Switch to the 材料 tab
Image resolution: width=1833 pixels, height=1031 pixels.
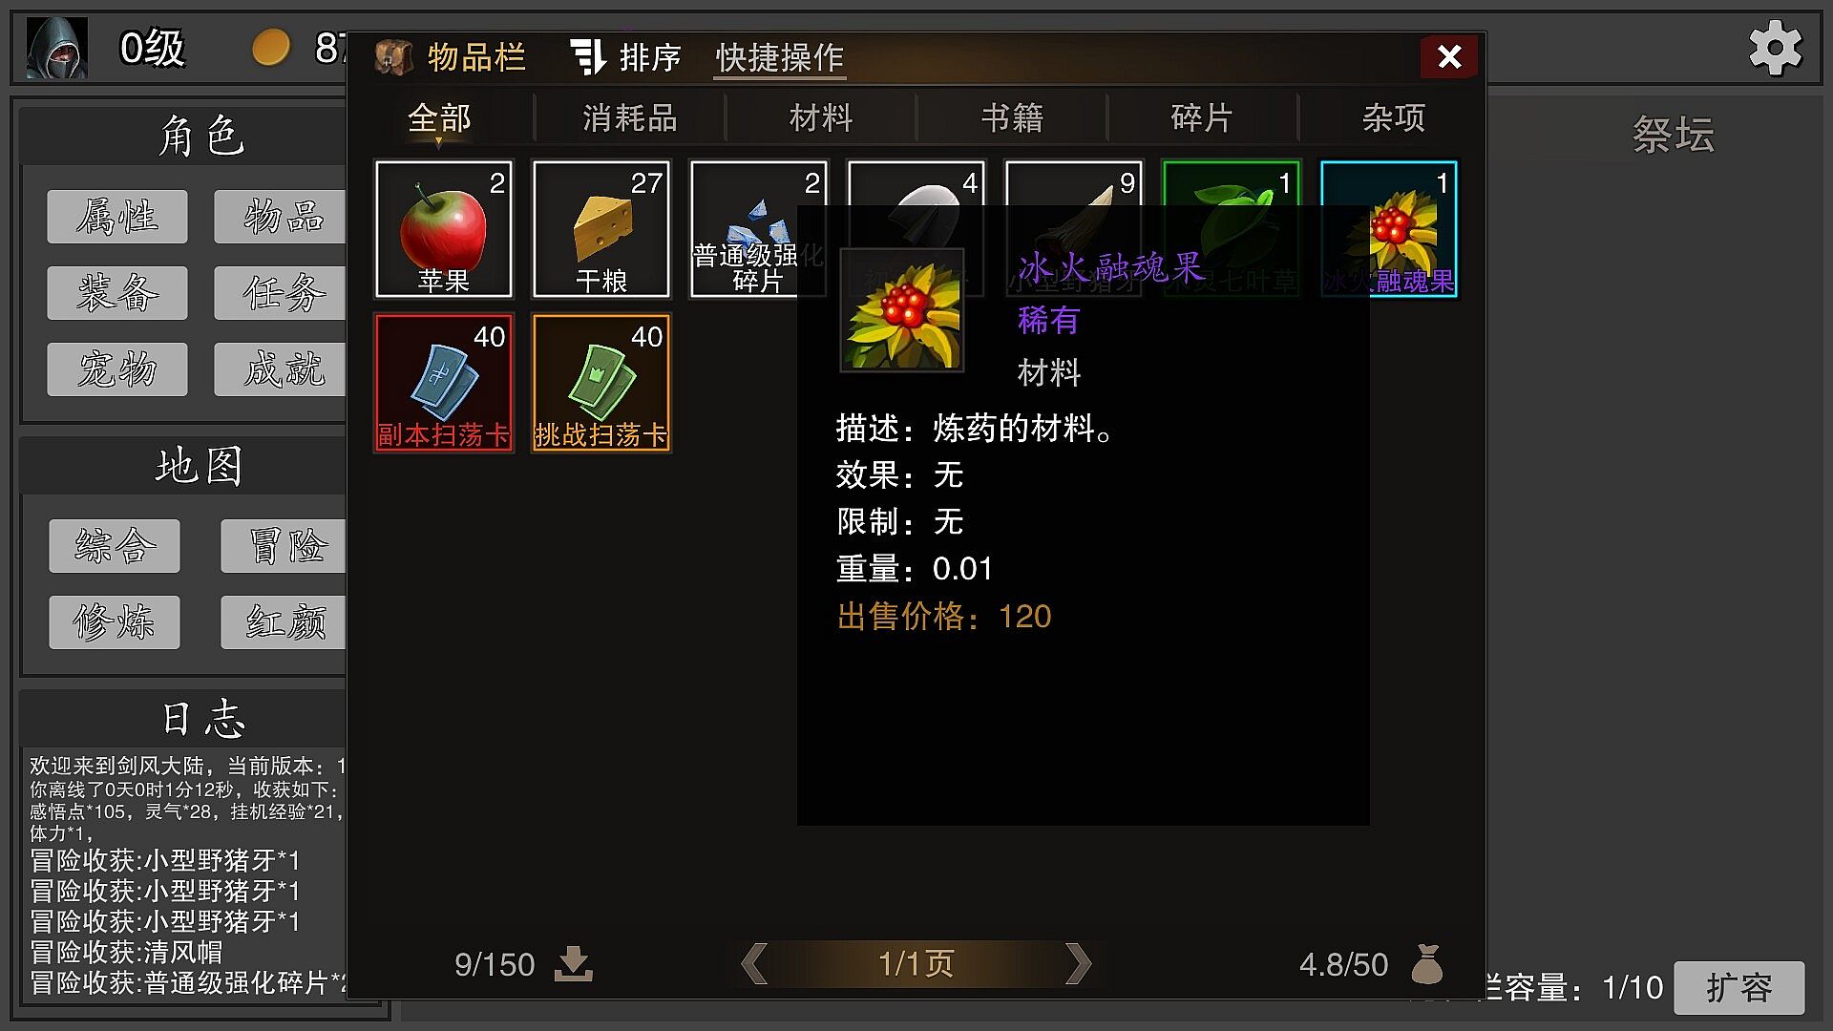[x=821, y=118]
